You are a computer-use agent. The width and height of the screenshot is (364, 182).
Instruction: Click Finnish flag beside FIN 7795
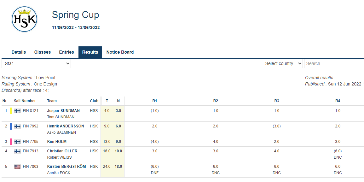coord(17,142)
